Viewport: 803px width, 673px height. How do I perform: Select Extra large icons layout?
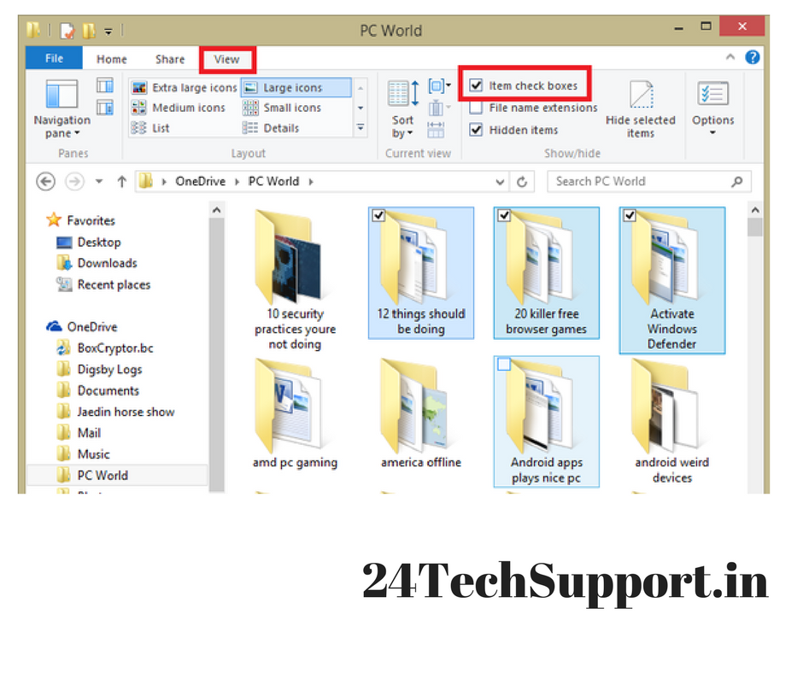(x=185, y=88)
